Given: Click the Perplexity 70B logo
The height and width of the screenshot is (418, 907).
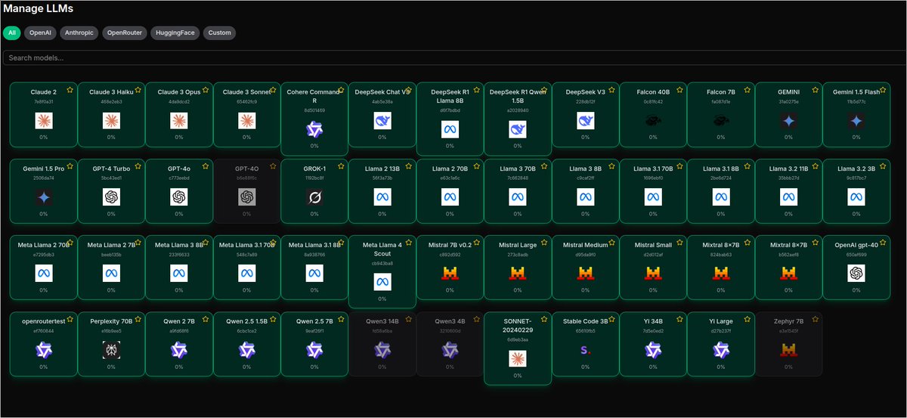Looking at the screenshot, I should tap(111, 349).
